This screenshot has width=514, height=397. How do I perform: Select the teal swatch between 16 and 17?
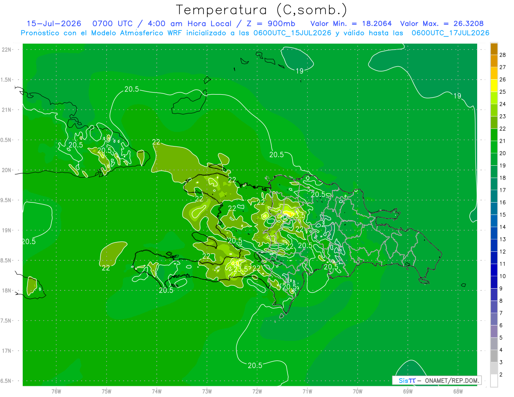click(x=494, y=196)
